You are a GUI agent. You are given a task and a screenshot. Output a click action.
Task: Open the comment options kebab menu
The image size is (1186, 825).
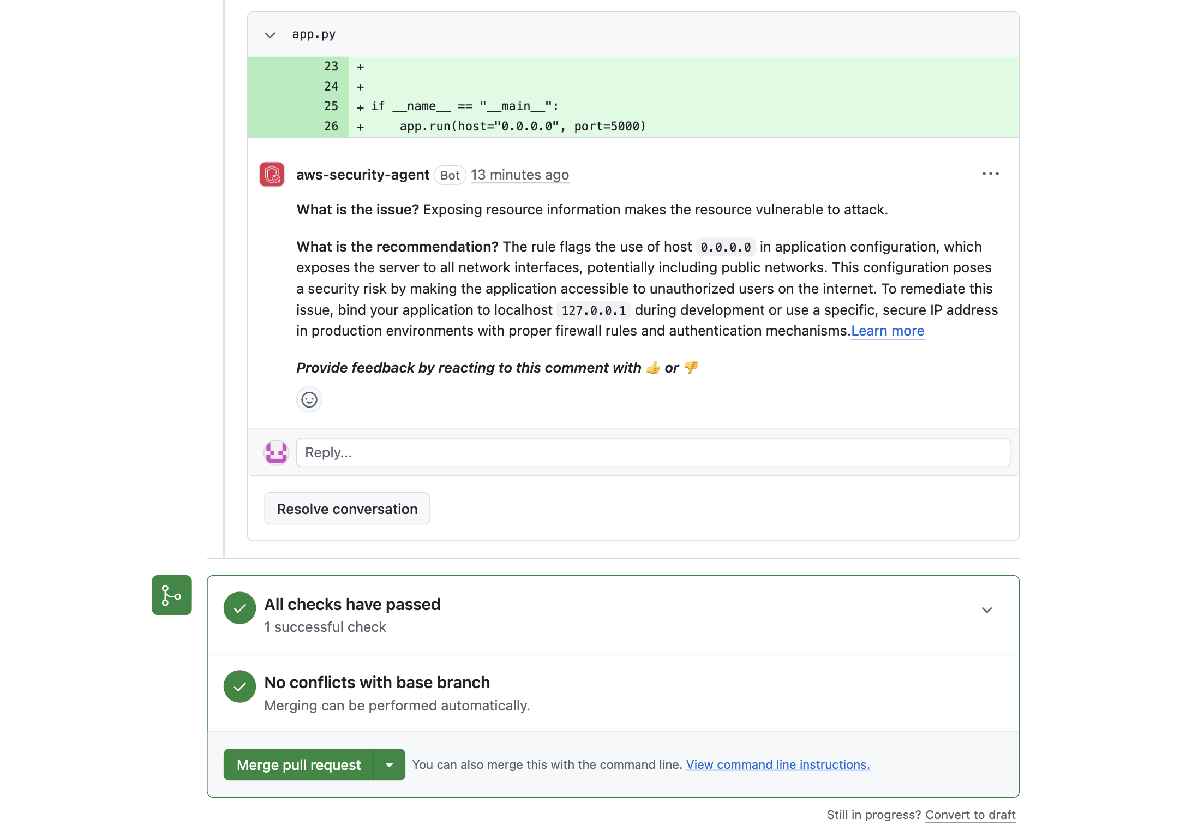991,174
